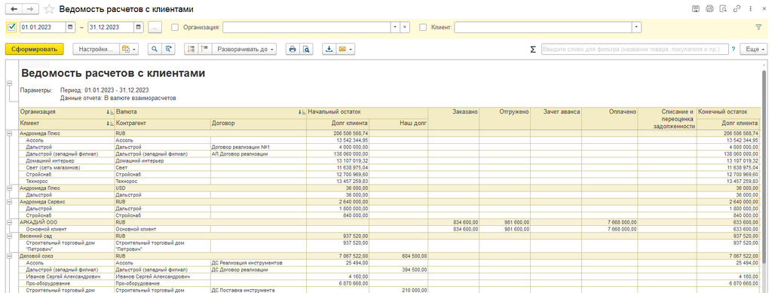Enable the Клиент filter checkbox
Screen dimensions: 772x293
coord(423,28)
